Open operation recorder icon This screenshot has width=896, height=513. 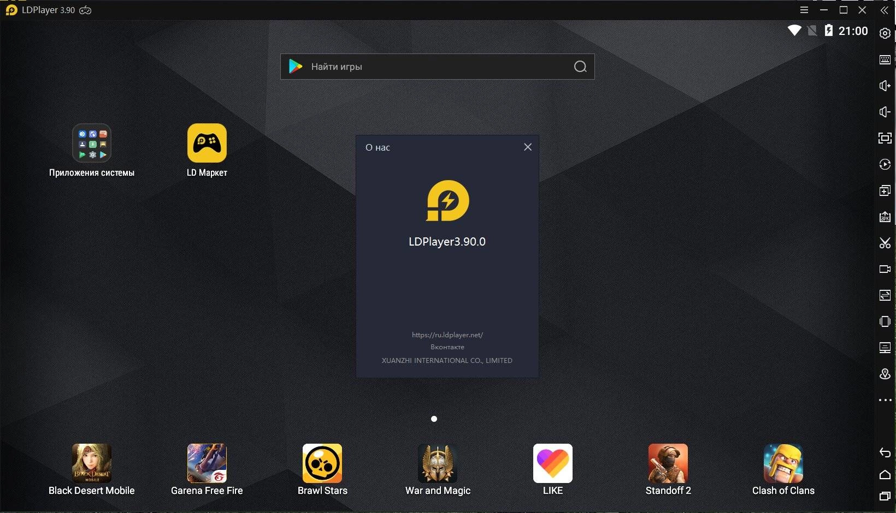point(885,164)
